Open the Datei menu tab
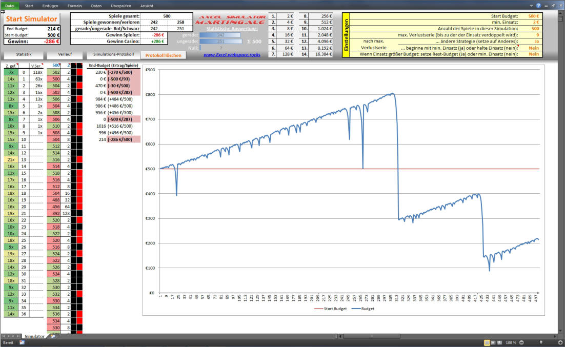 coord(10,5)
